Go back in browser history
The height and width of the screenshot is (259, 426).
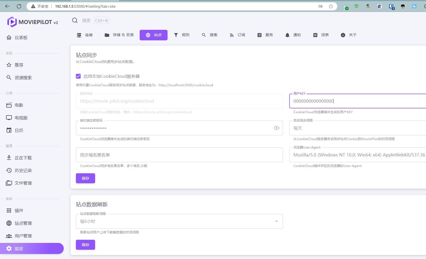point(7,6)
